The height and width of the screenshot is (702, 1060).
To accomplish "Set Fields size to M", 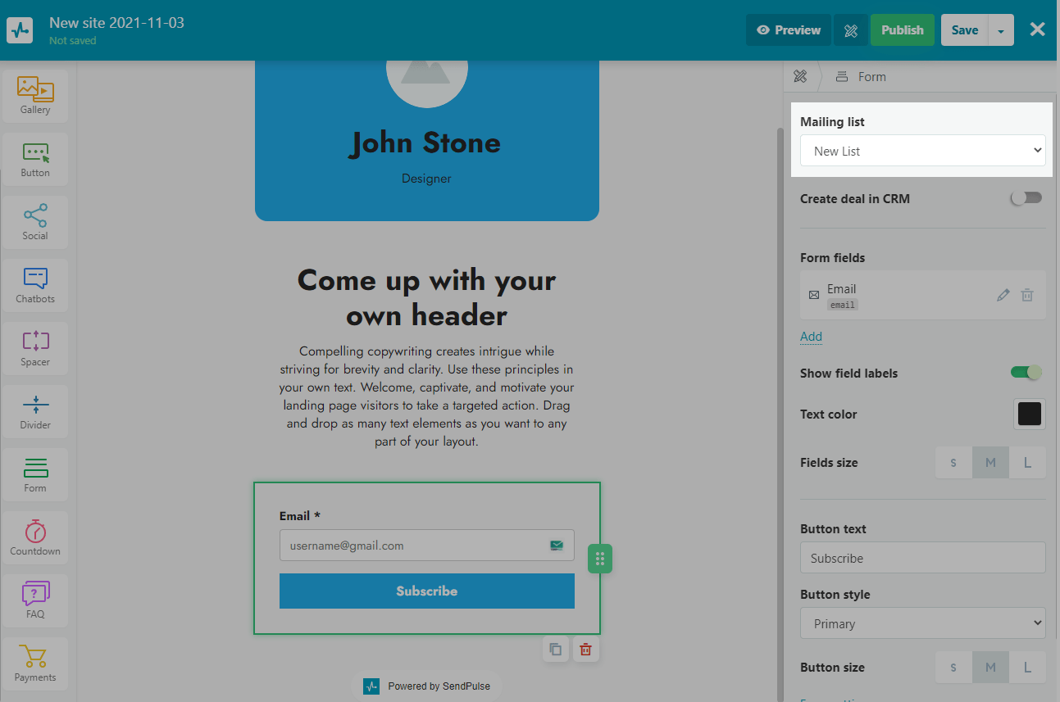I will [990, 463].
